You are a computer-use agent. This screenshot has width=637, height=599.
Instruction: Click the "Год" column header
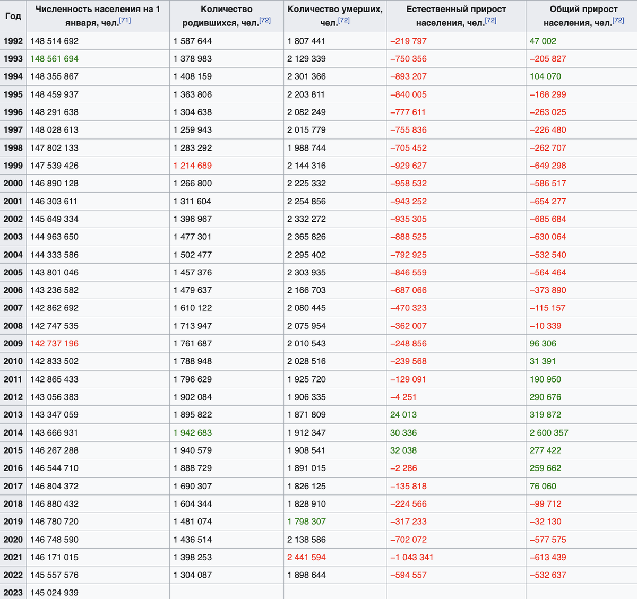pos(13,16)
